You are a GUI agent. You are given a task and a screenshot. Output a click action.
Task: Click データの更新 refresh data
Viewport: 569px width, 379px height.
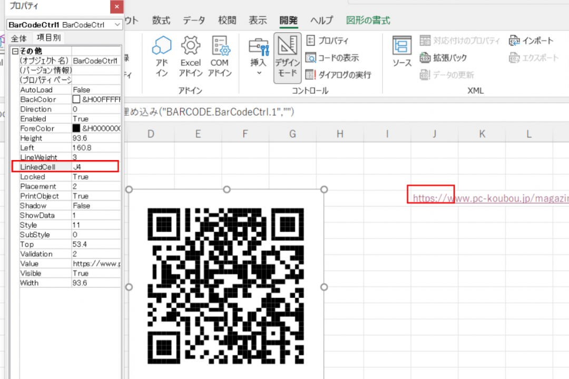[x=447, y=75]
